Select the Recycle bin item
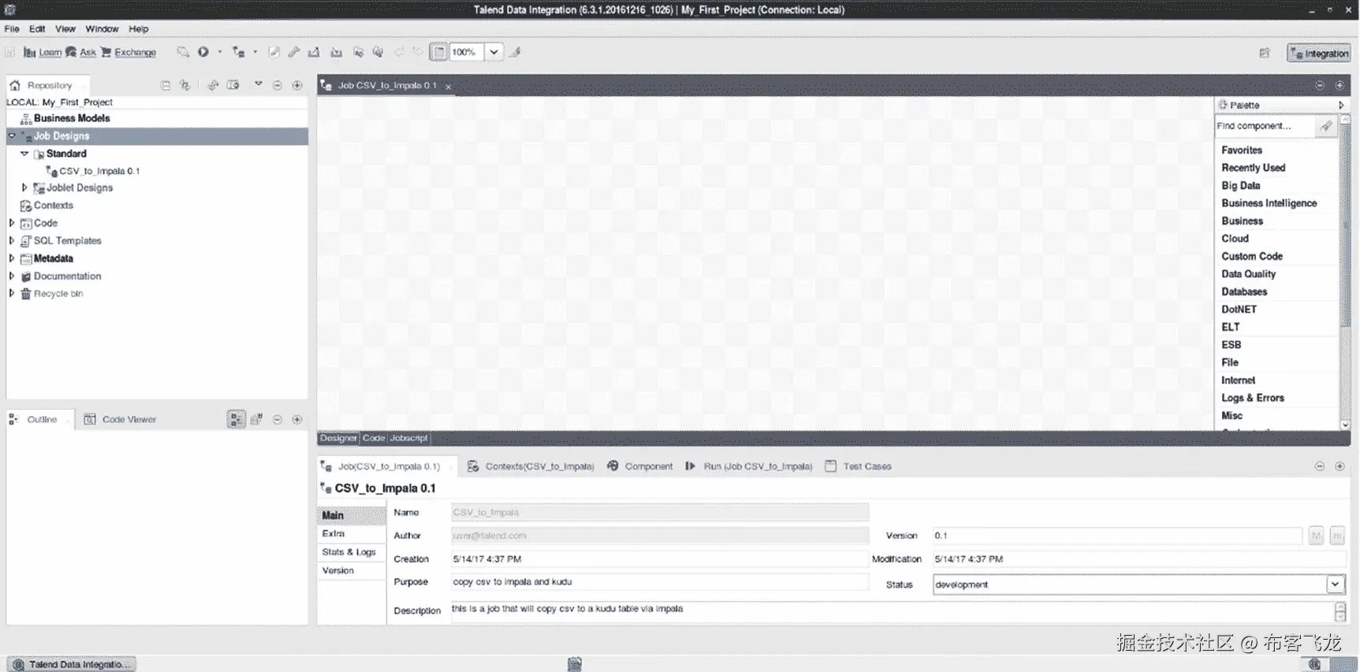Screen dimensions: 1360x672 58,294
